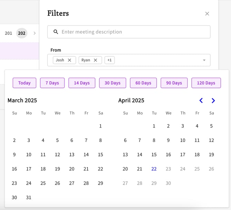231x210 pixels.
Task: Expand the +1 hidden selections
Action: coord(110,60)
